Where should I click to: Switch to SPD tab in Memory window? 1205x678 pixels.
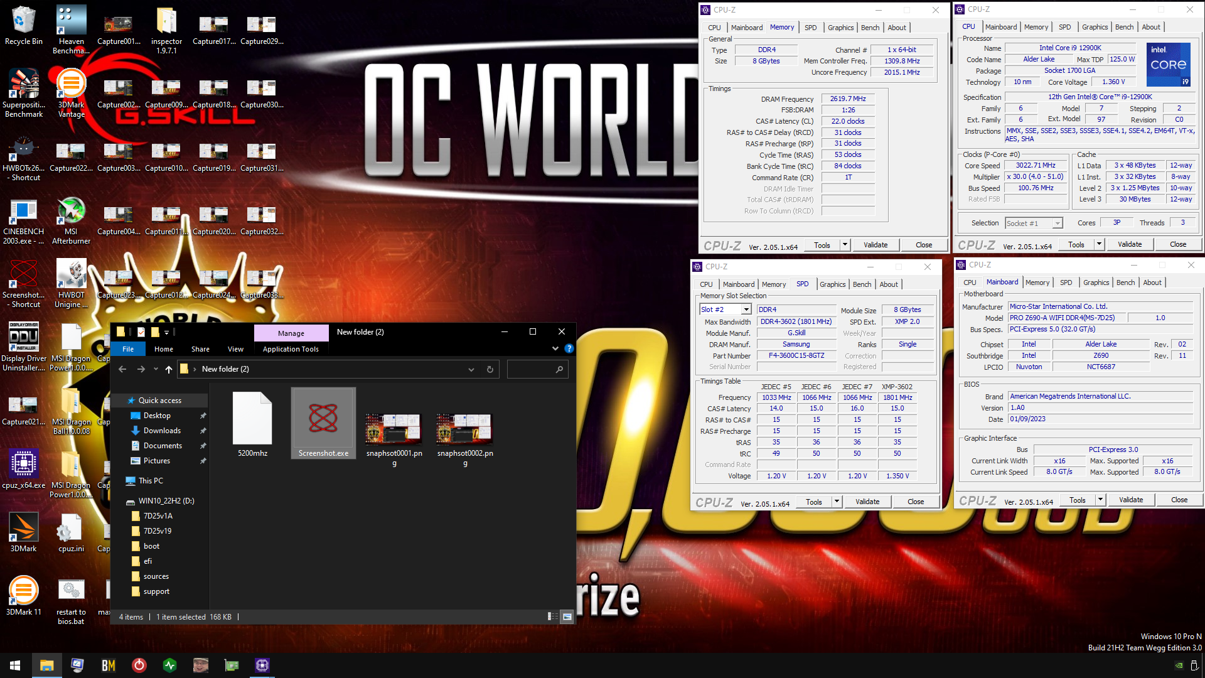[810, 28]
